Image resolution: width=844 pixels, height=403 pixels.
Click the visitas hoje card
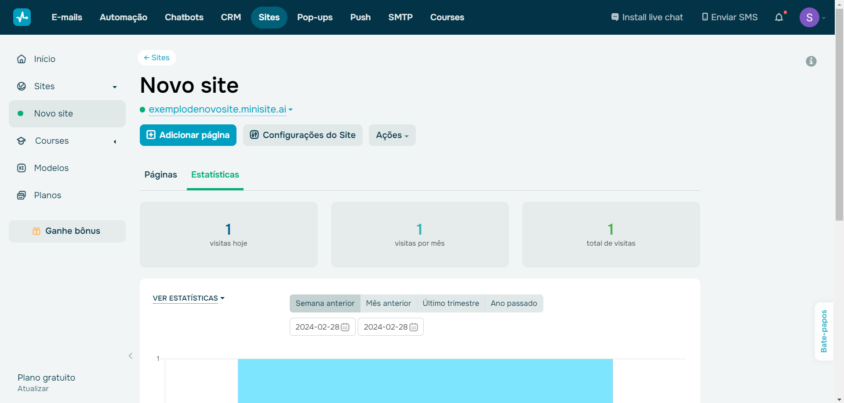[229, 235]
